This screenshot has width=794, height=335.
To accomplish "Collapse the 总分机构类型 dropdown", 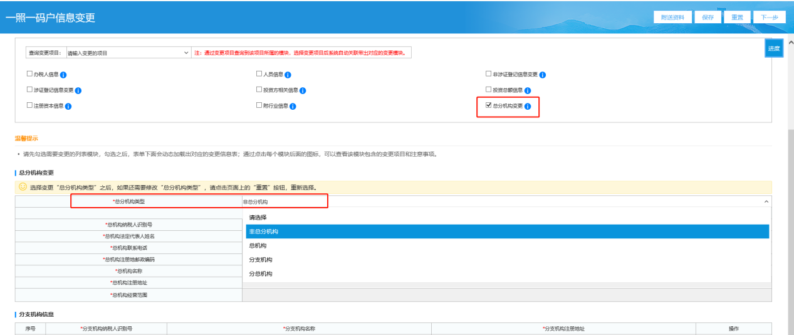I will pos(766,201).
